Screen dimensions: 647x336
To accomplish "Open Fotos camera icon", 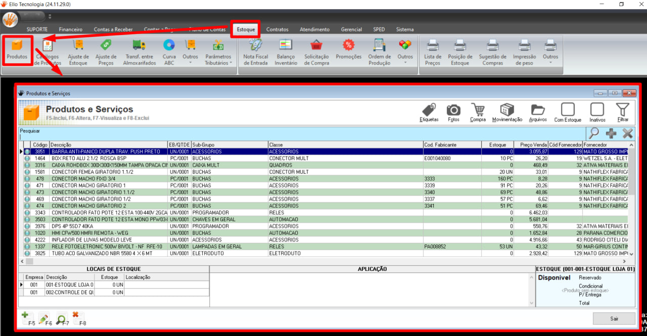I will tap(453, 113).
